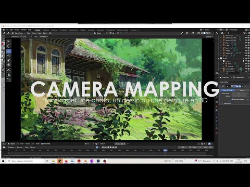The image size is (250, 187).
Task: Switch viewport to rendered shading
Action: pyautogui.click(x=209, y=33)
